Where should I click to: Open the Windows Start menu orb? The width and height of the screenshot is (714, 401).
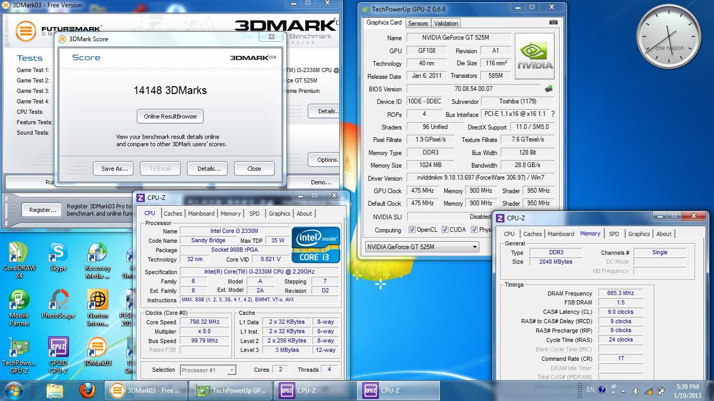(14, 391)
